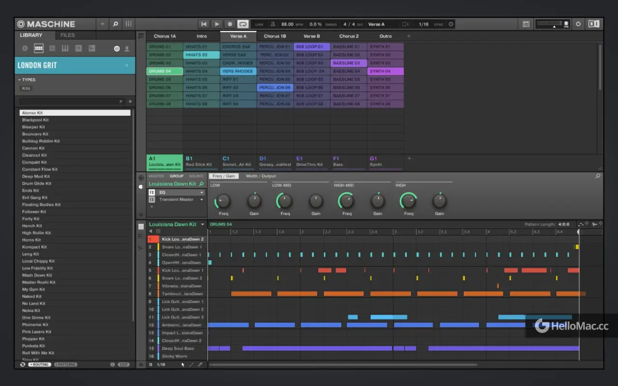Click the browser info 'i' icon

pyautogui.click(x=112, y=365)
